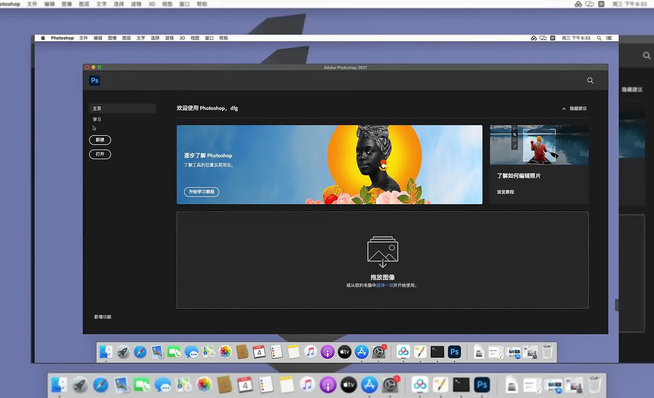Open Apple TV from the sharp inner Dock
654x398 pixels.
(x=344, y=352)
